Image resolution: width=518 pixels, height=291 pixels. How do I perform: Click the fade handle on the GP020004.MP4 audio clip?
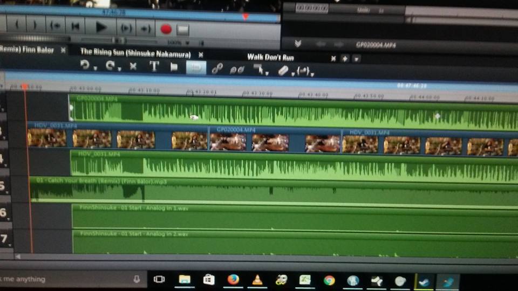coord(71,107)
